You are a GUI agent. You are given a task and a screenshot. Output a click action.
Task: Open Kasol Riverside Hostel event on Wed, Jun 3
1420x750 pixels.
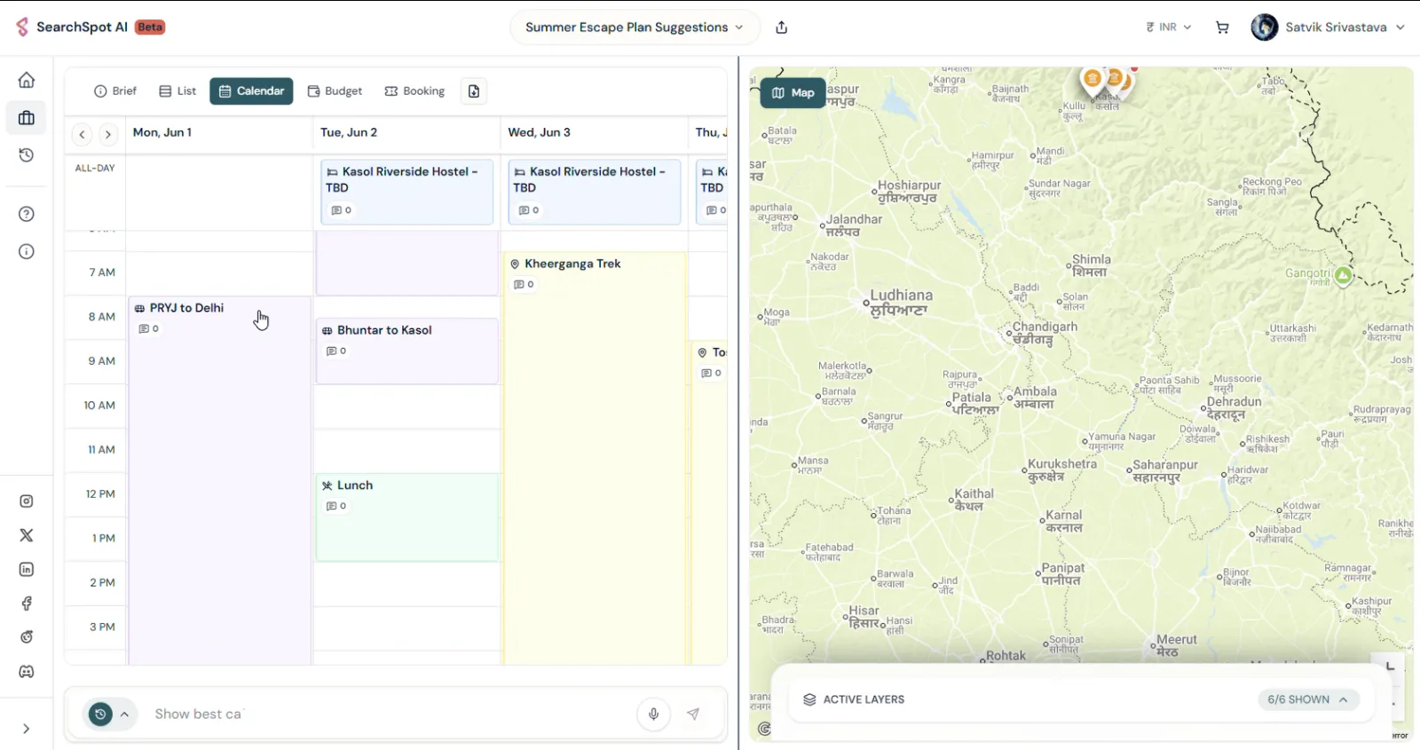[x=595, y=192]
